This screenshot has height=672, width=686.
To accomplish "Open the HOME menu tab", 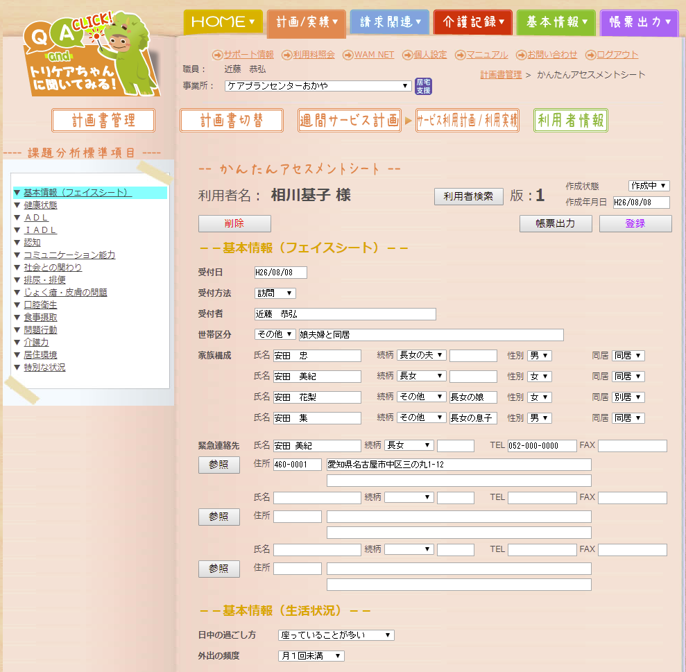I will coord(223,22).
